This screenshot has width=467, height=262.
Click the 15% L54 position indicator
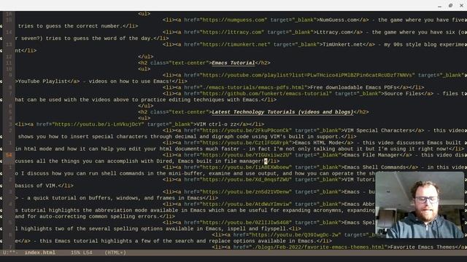click(x=81, y=253)
